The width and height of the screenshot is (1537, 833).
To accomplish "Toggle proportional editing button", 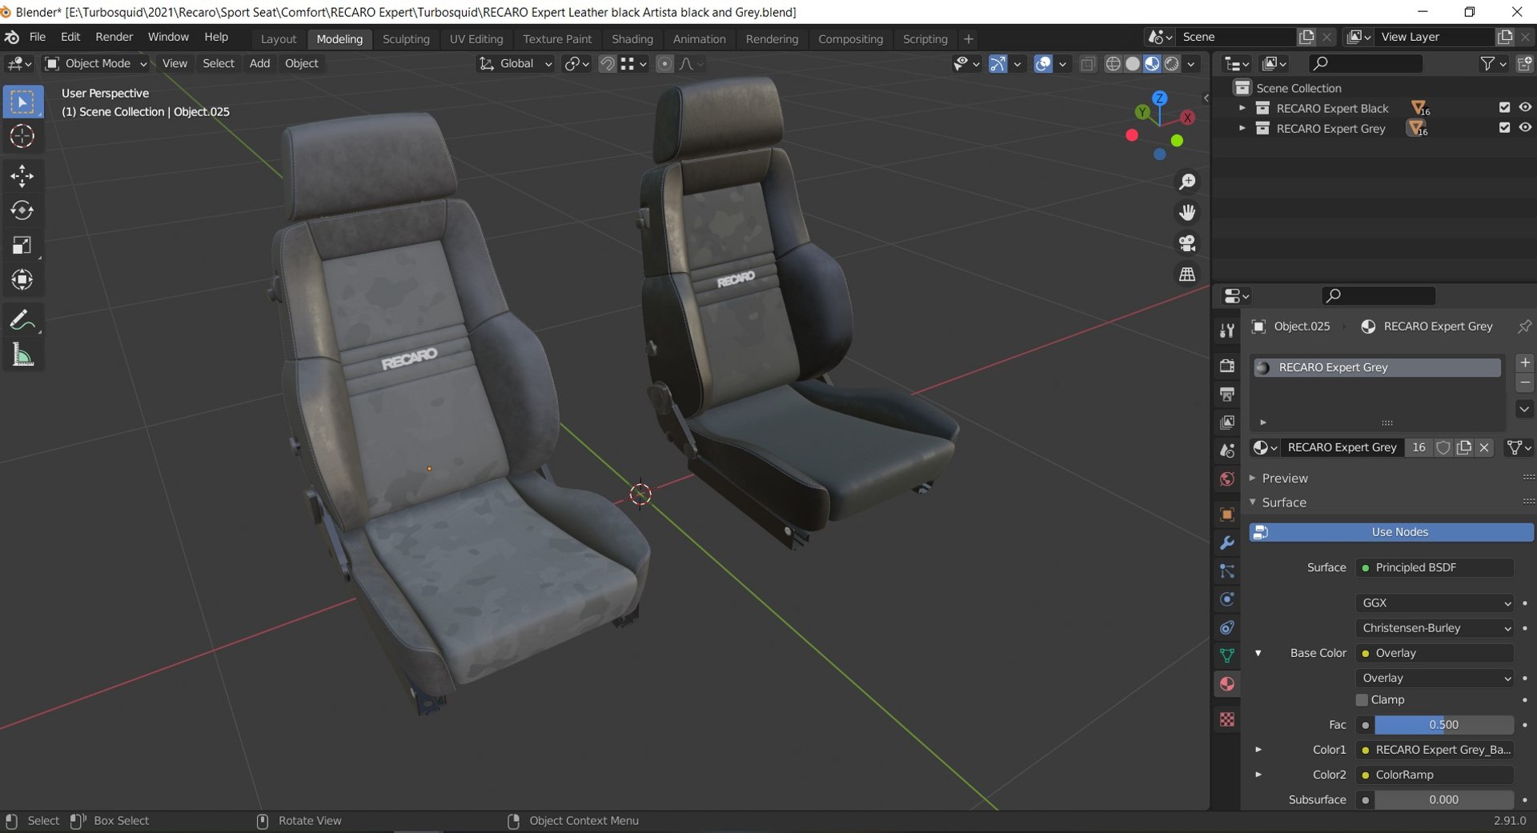I will (664, 63).
